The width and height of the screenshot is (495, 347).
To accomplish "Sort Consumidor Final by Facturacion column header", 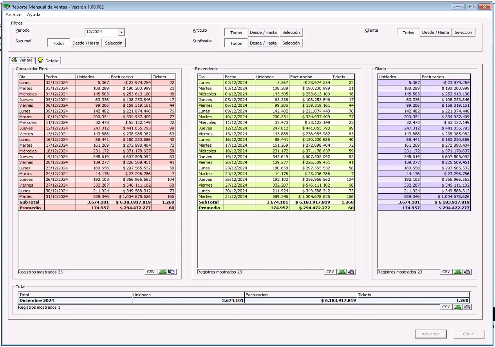I will click(130, 77).
